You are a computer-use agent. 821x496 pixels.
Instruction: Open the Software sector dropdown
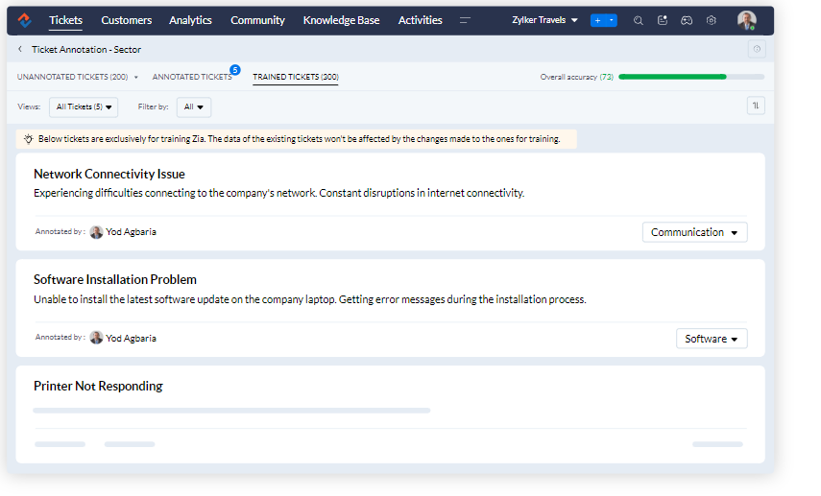pyautogui.click(x=712, y=339)
